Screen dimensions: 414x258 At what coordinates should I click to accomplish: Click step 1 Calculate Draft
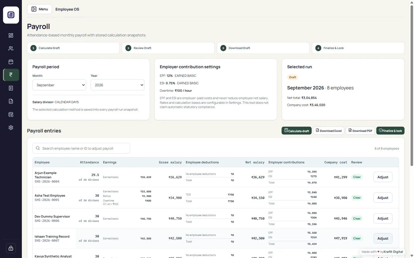coord(73,48)
